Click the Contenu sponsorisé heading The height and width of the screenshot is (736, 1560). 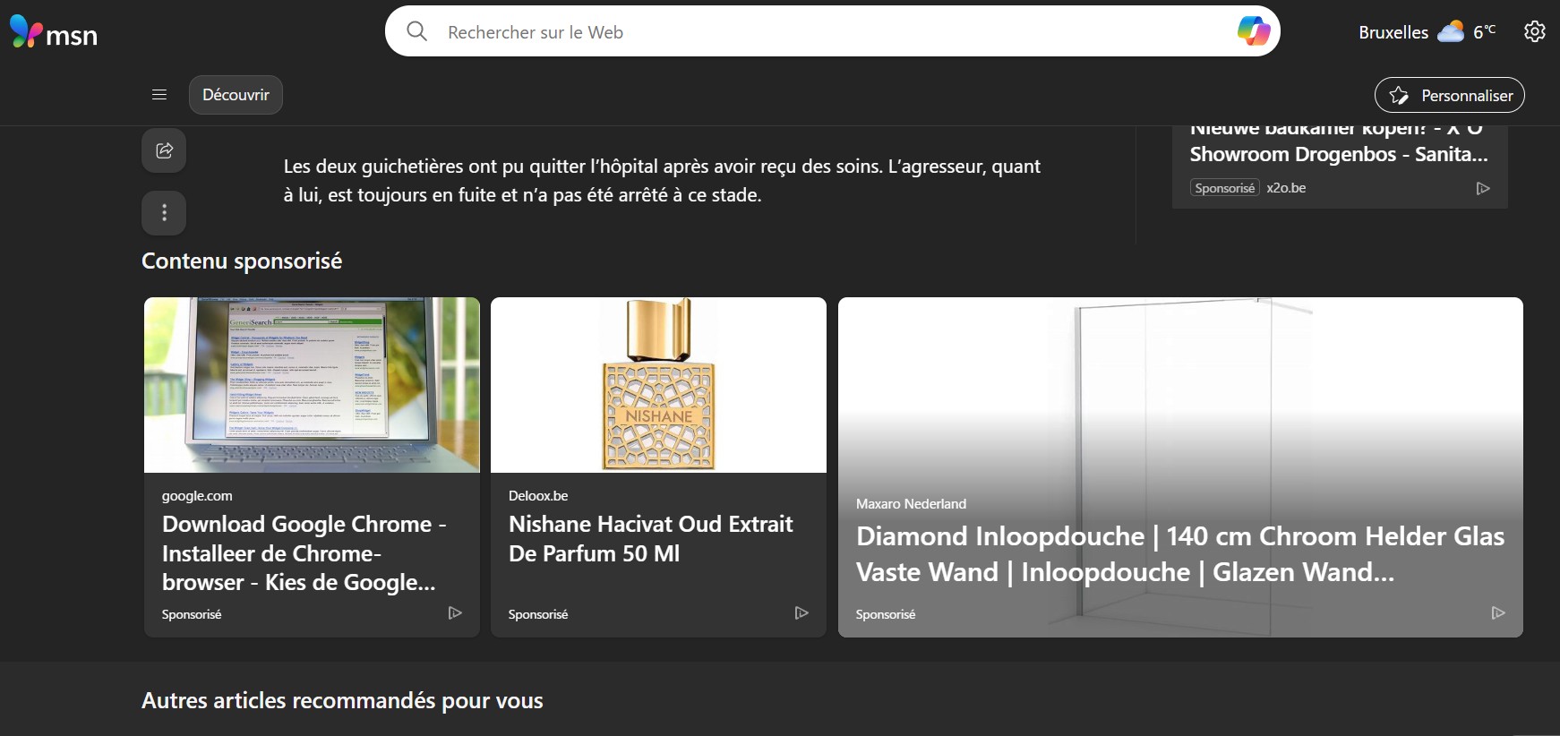[242, 261]
